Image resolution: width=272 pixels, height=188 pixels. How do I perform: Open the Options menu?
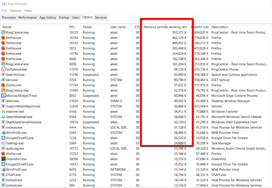click(x=15, y=11)
